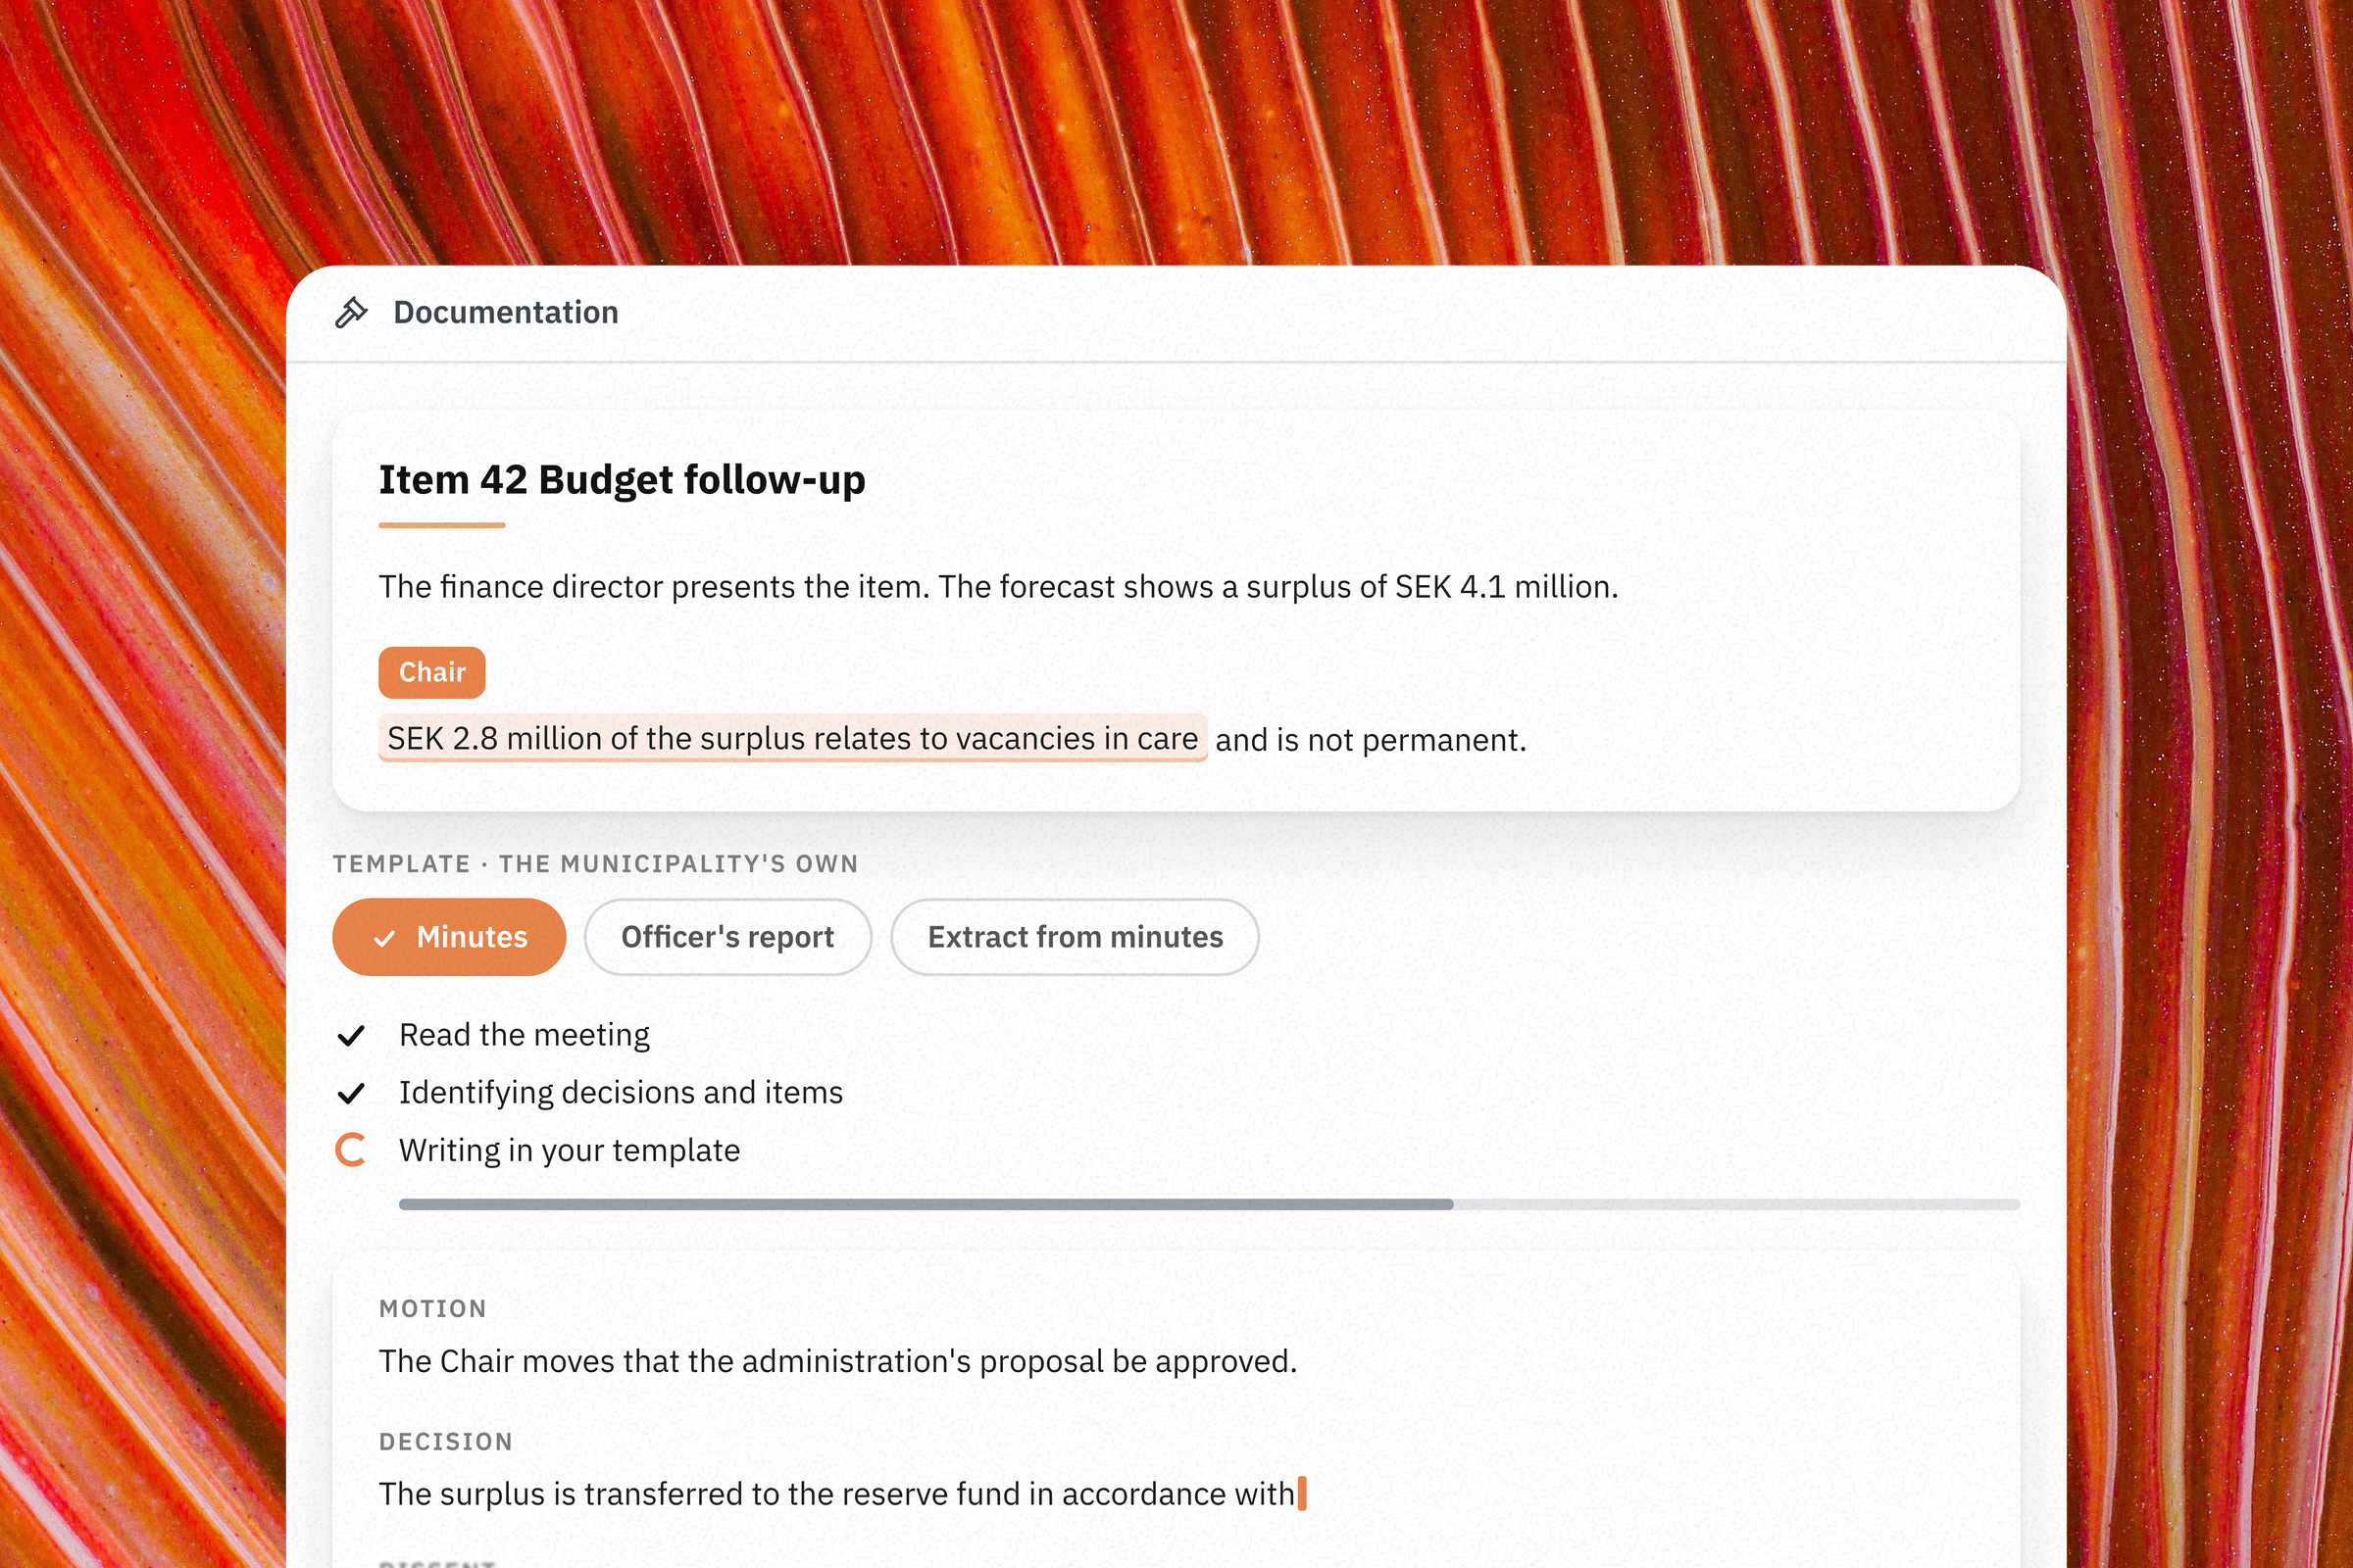Click the Decision text being written
The image size is (2353, 1568).
(x=836, y=1493)
